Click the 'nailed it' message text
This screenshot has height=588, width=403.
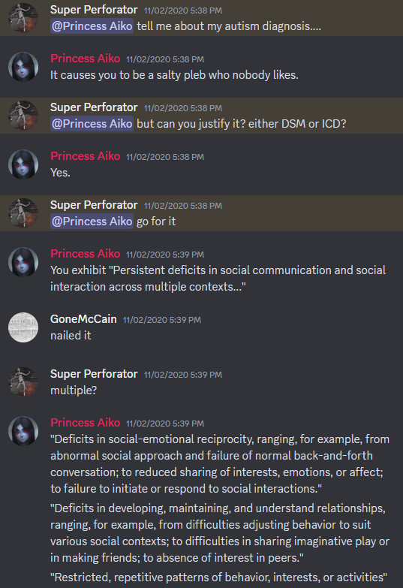click(71, 336)
